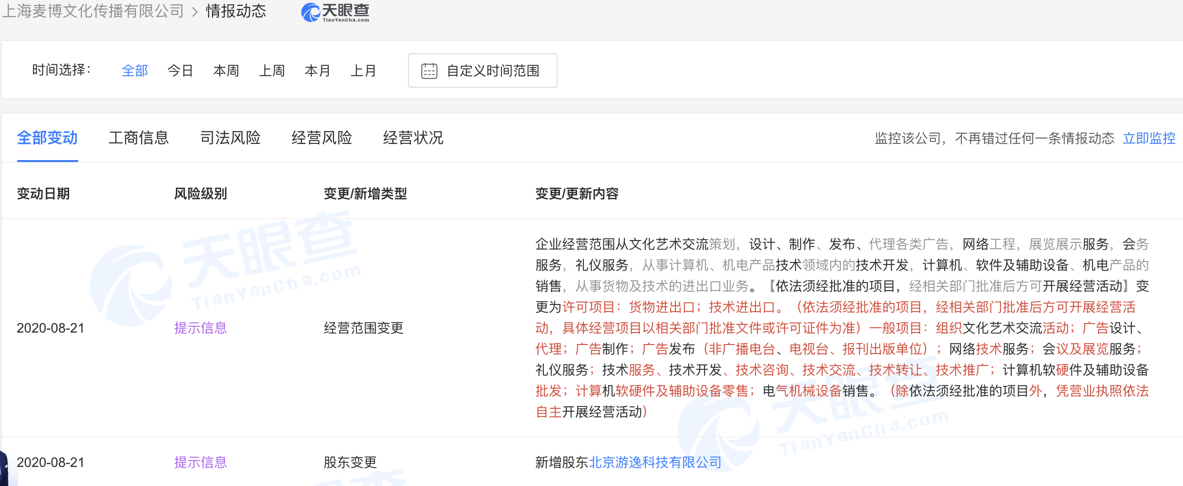Select the 经营范围变更 type cell
The width and height of the screenshot is (1183, 486).
coord(364,328)
